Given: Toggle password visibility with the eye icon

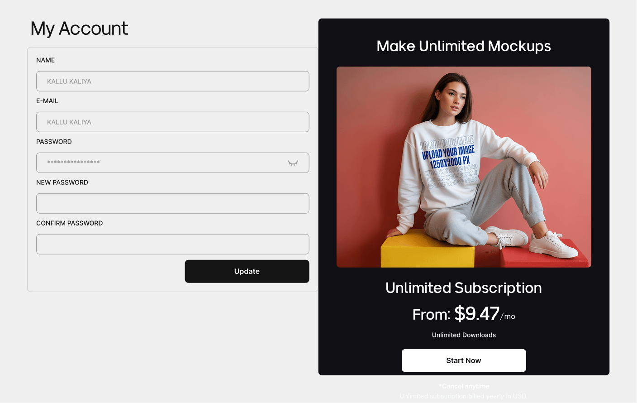Looking at the screenshot, I should pos(293,163).
